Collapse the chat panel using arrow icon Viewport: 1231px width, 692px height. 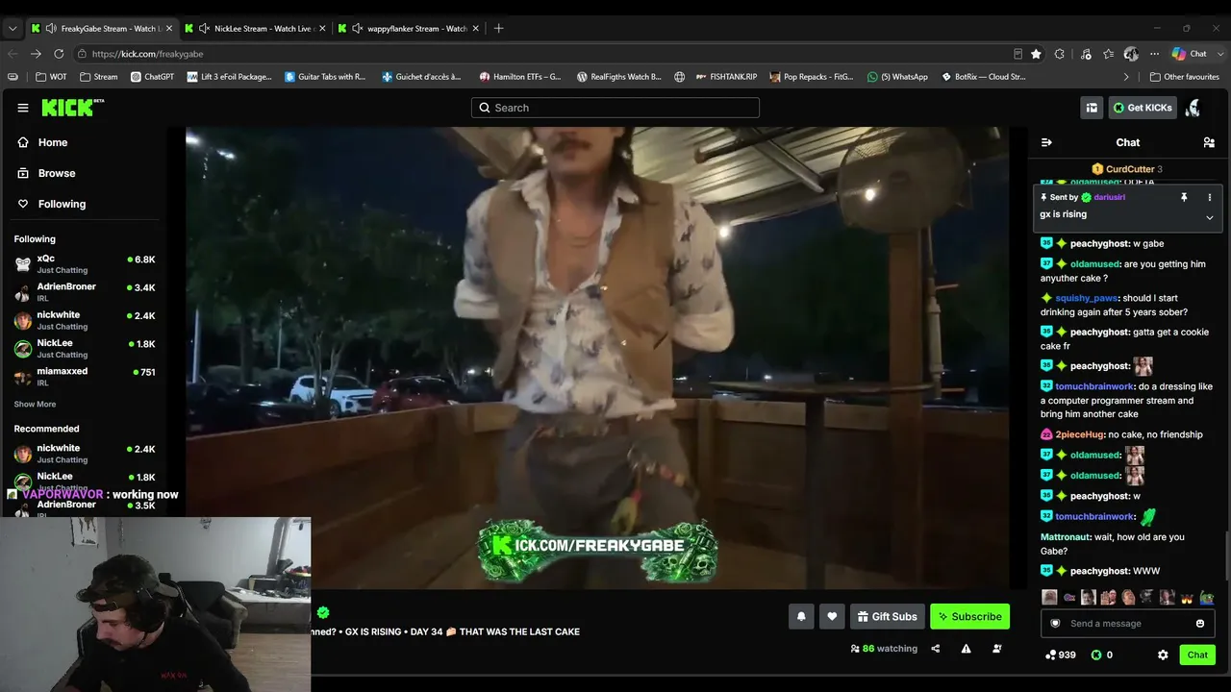[x=1046, y=142]
